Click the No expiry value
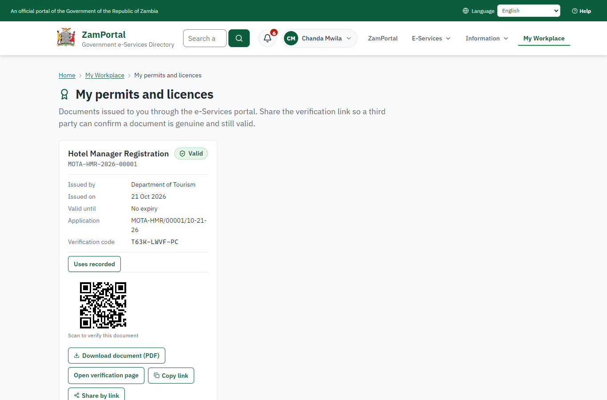 coord(144,208)
